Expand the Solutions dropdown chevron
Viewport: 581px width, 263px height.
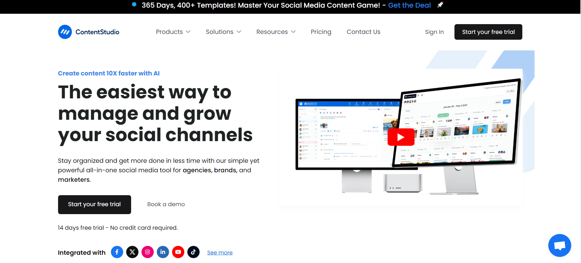239,32
